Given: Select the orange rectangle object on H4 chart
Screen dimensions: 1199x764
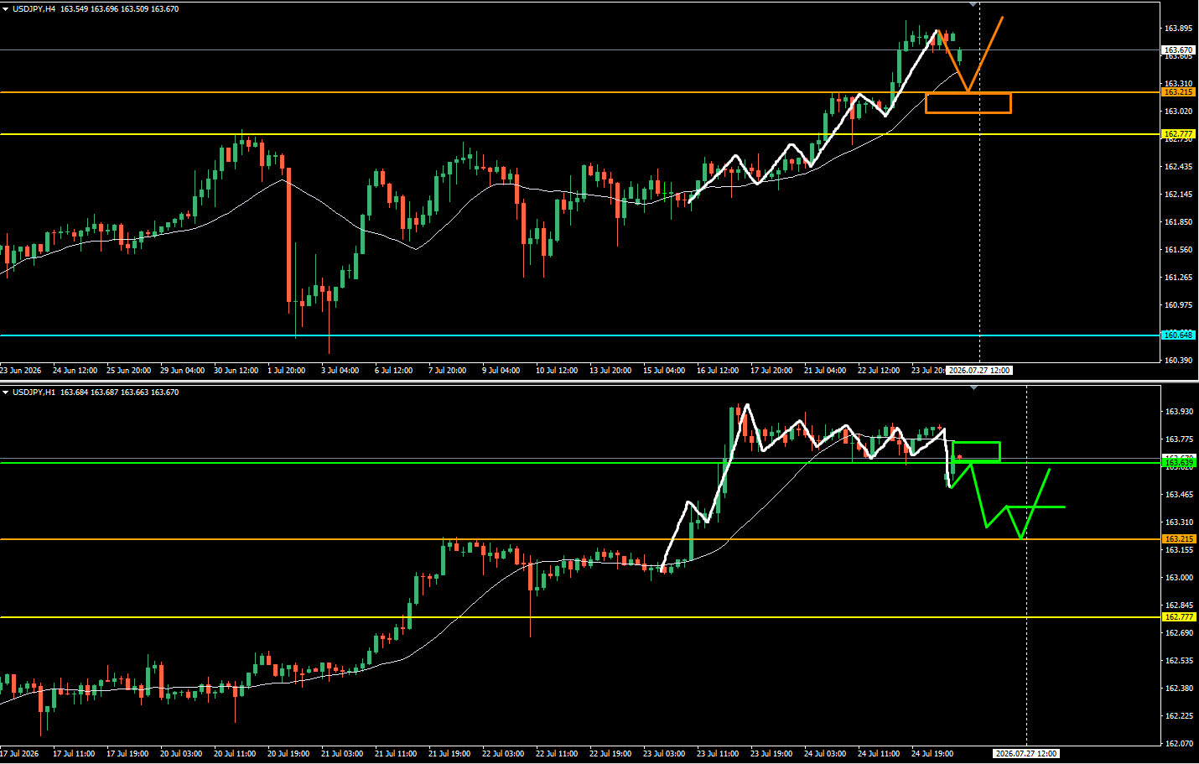Looking at the screenshot, I should [968, 103].
